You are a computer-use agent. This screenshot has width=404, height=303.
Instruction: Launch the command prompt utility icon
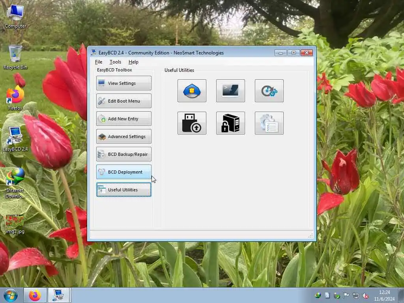coord(230,91)
